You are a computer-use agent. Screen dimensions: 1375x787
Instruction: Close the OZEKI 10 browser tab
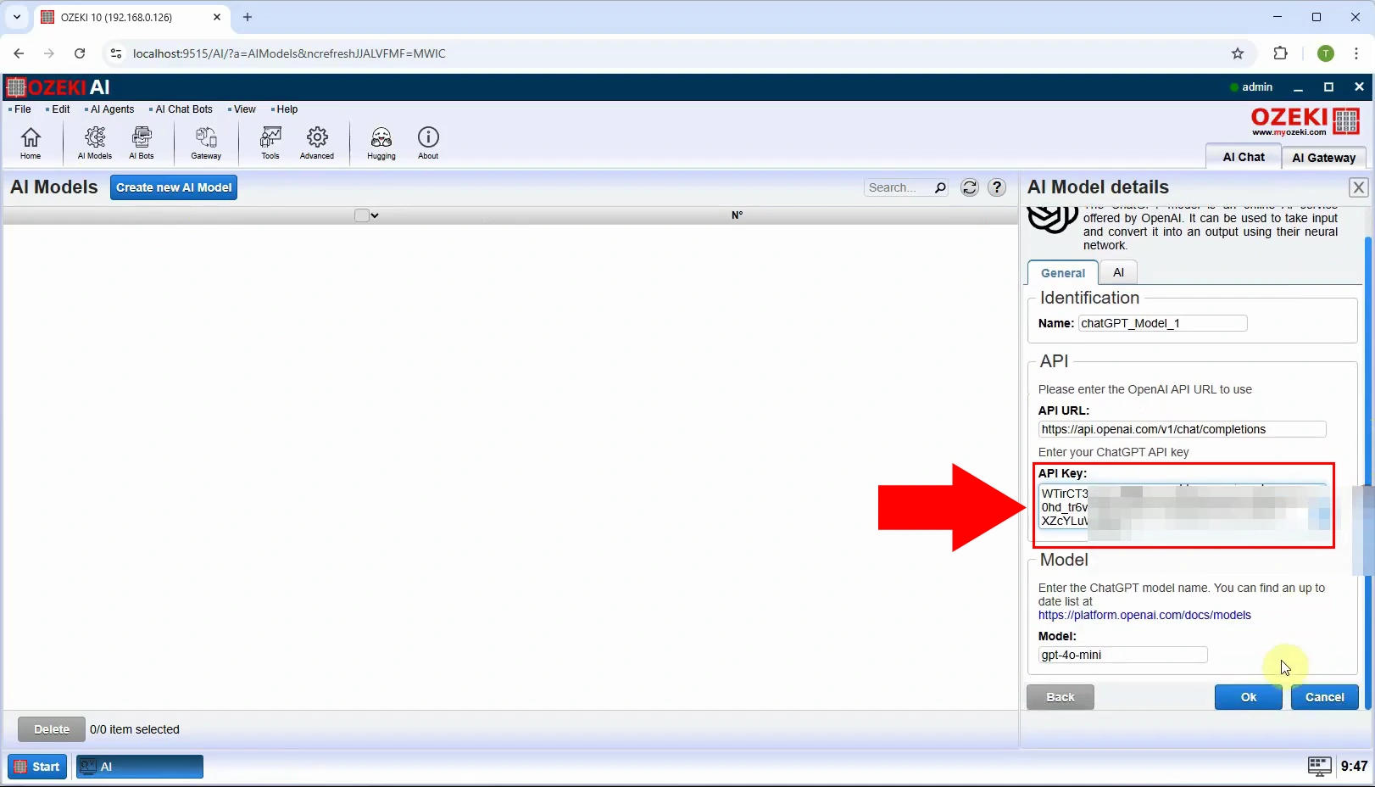coord(217,17)
